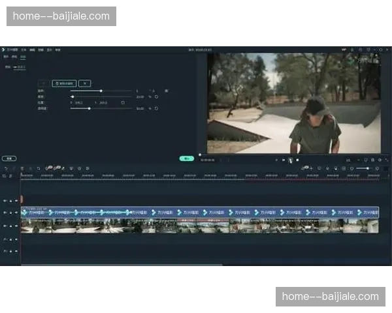This screenshot has height=313, width=392.
Task: Click the delete trash icon in timeline toolbar
Action: point(22,168)
